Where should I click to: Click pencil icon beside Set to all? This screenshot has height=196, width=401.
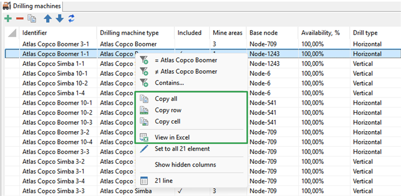pyautogui.click(x=144, y=149)
